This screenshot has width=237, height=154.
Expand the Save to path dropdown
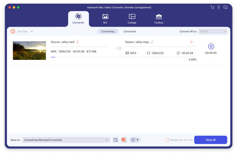(x=107, y=140)
